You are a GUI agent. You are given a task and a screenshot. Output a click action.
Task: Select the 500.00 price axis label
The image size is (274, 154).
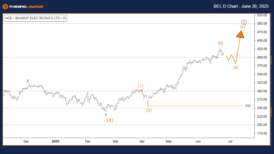pos(262,24)
